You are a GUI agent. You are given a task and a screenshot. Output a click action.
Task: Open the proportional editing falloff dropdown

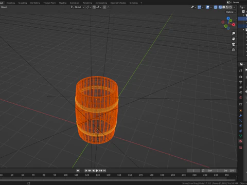(109, 7)
